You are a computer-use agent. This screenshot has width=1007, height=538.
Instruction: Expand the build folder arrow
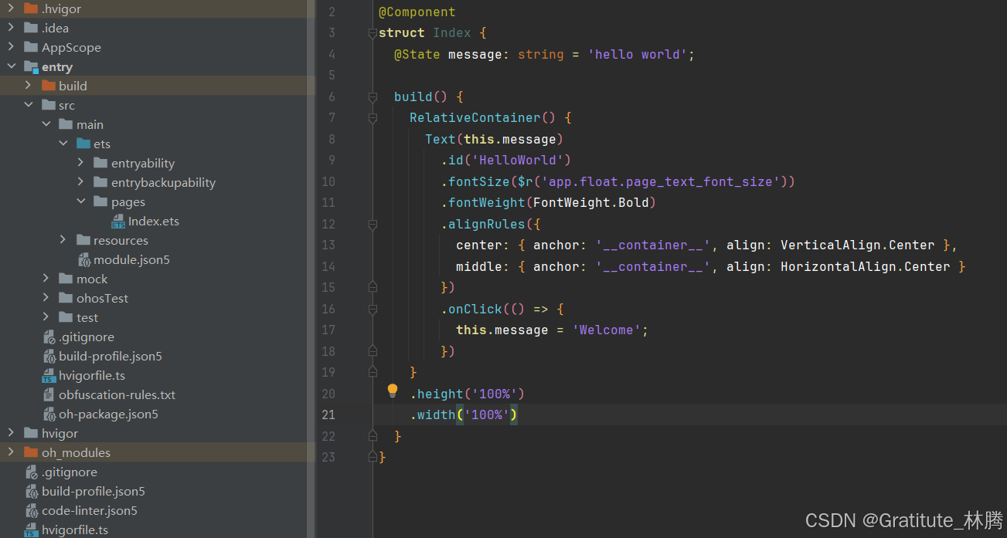click(x=29, y=86)
